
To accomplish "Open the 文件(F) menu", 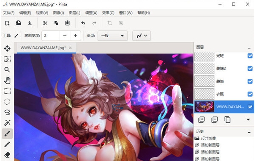I will pyautogui.click(x=8, y=13).
